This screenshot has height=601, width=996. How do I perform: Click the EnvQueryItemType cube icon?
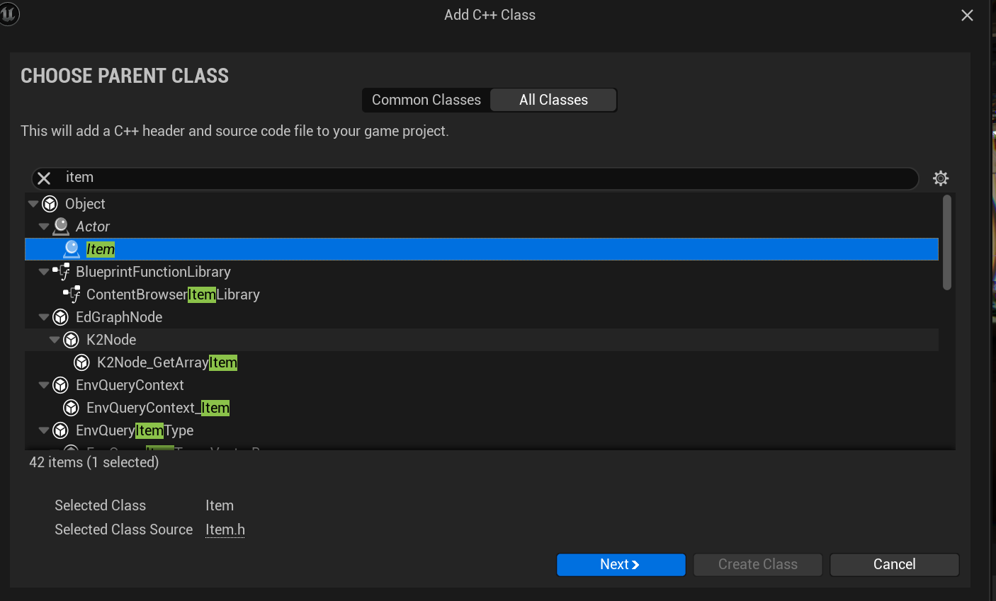(60, 430)
